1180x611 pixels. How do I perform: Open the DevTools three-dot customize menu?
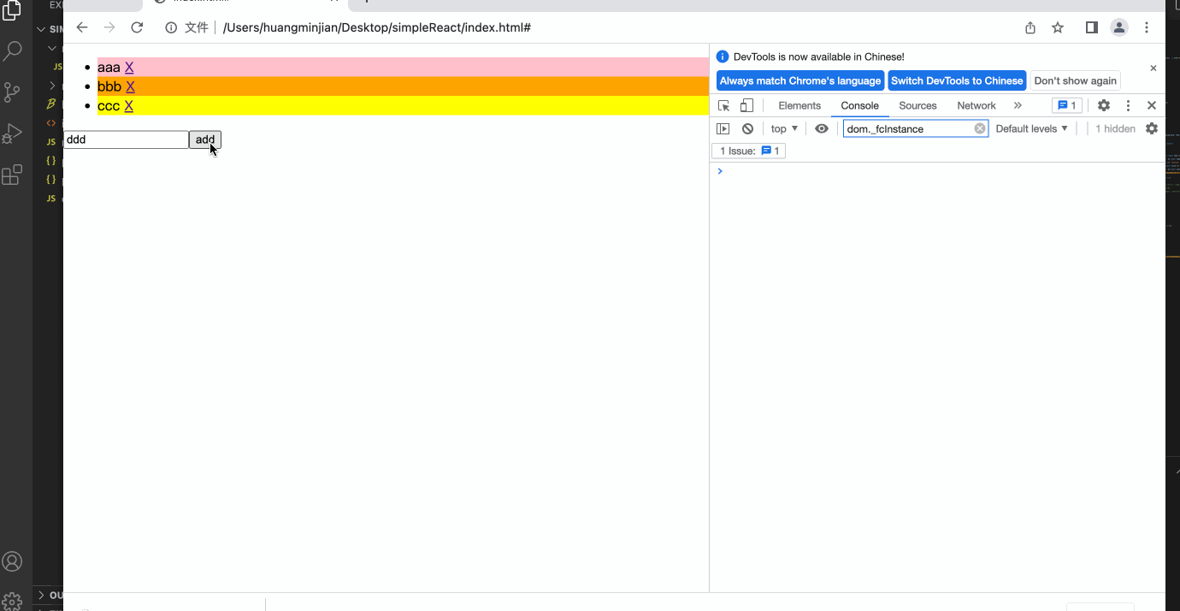coord(1128,105)
